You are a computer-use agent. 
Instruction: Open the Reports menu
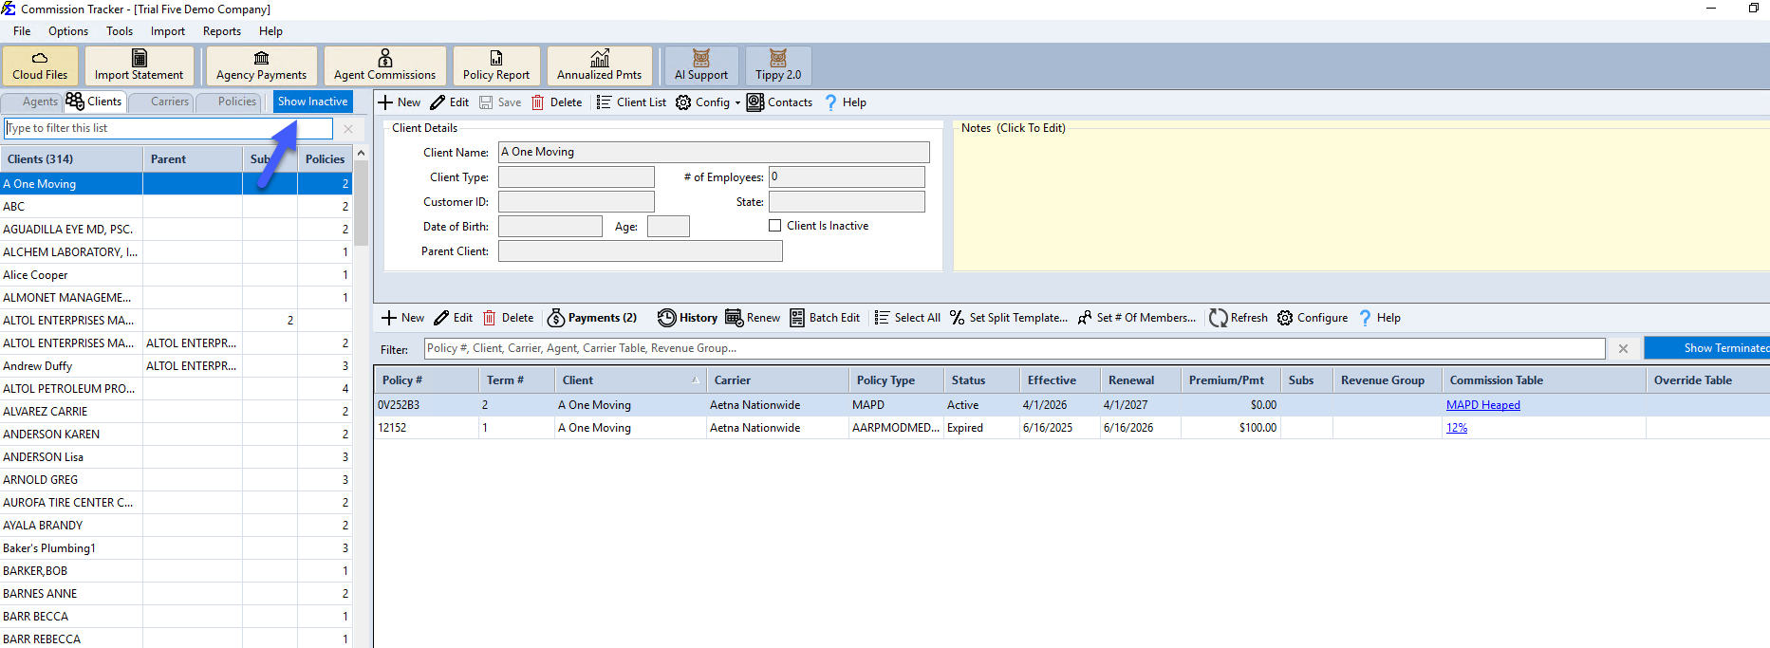(x=222, y=31)
